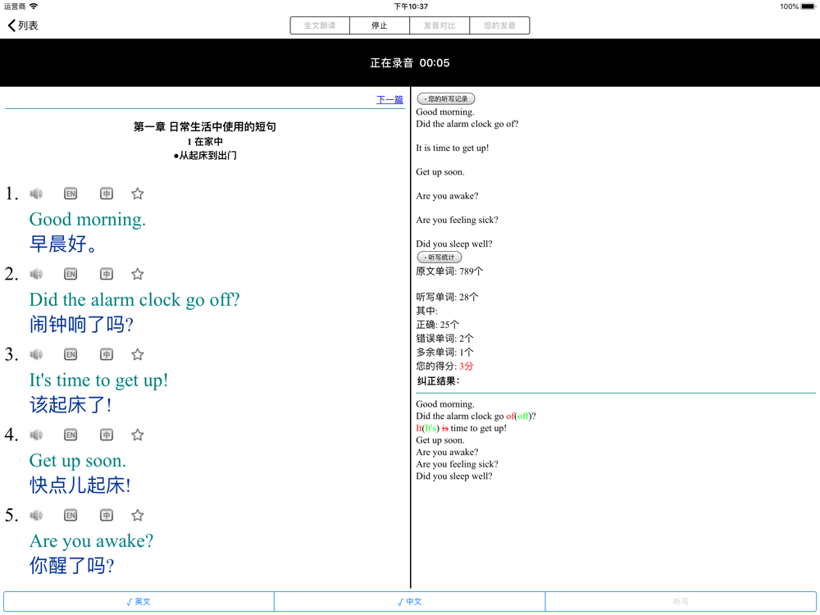Toggle the 英文 English display option
The image size is (820, 615).
139,602
